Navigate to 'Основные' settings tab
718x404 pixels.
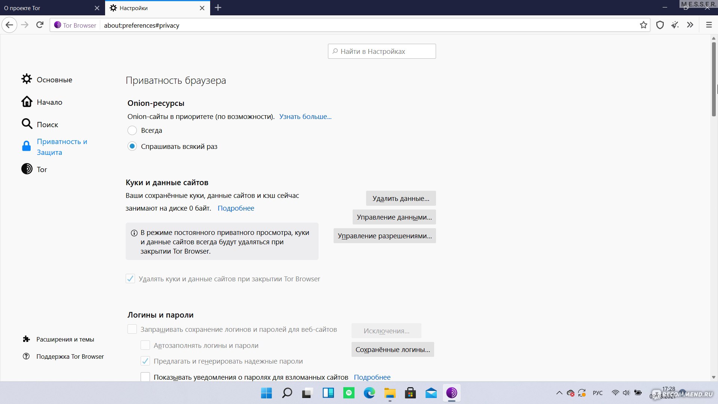tap(54, 79)
